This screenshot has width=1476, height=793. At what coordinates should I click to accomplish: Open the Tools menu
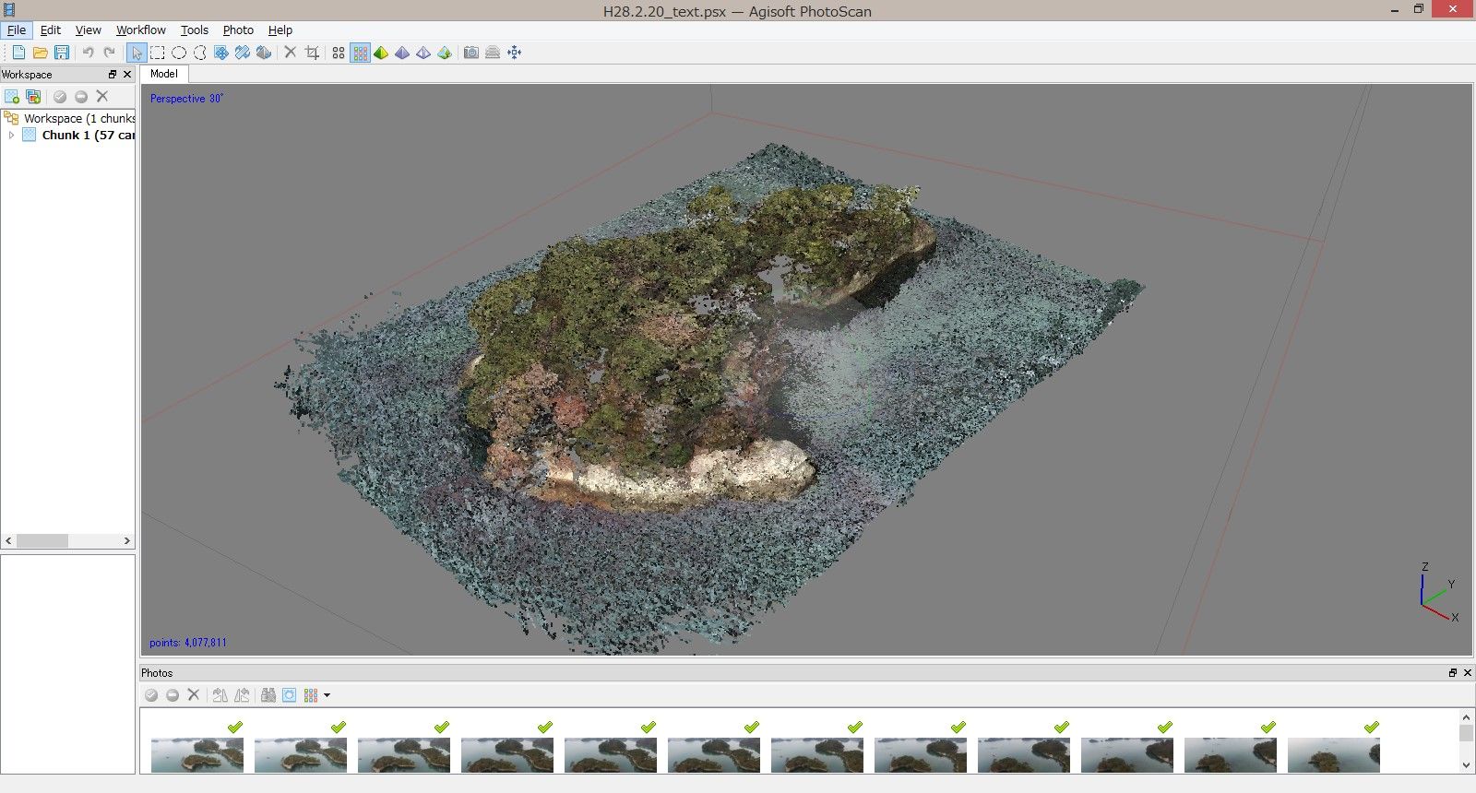coord(194,30)
